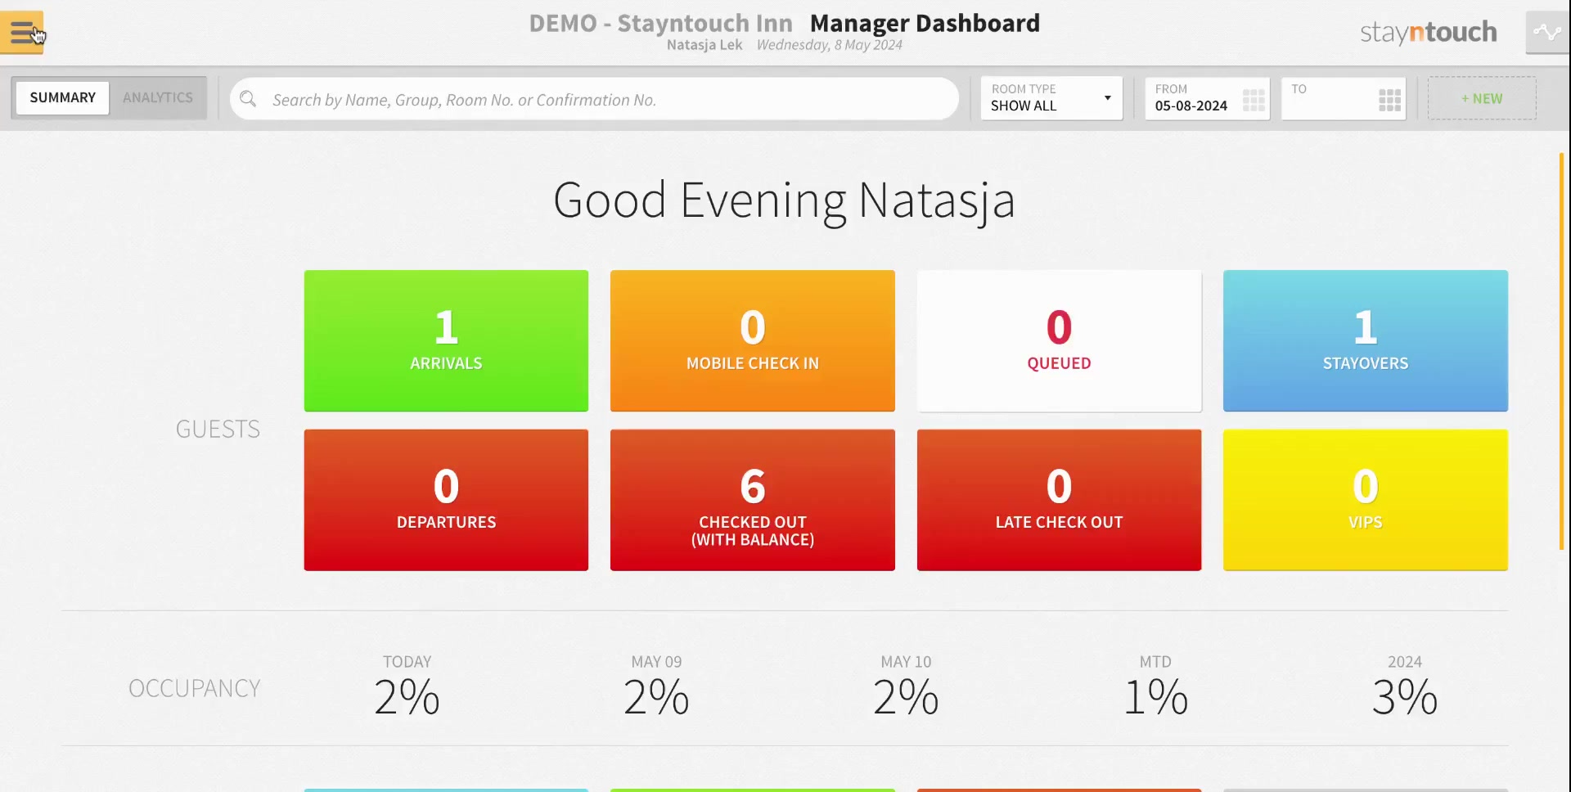Click the Today occupancy 2% value
This screenshot has width=1571, height=792.
pos(407,697)
